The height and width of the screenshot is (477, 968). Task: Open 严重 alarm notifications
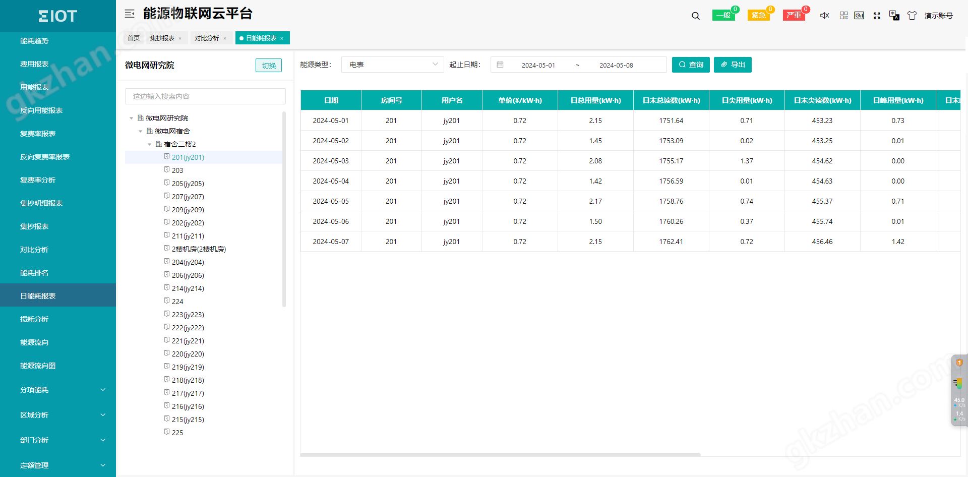pyautogui.click(x=794, y=15)
